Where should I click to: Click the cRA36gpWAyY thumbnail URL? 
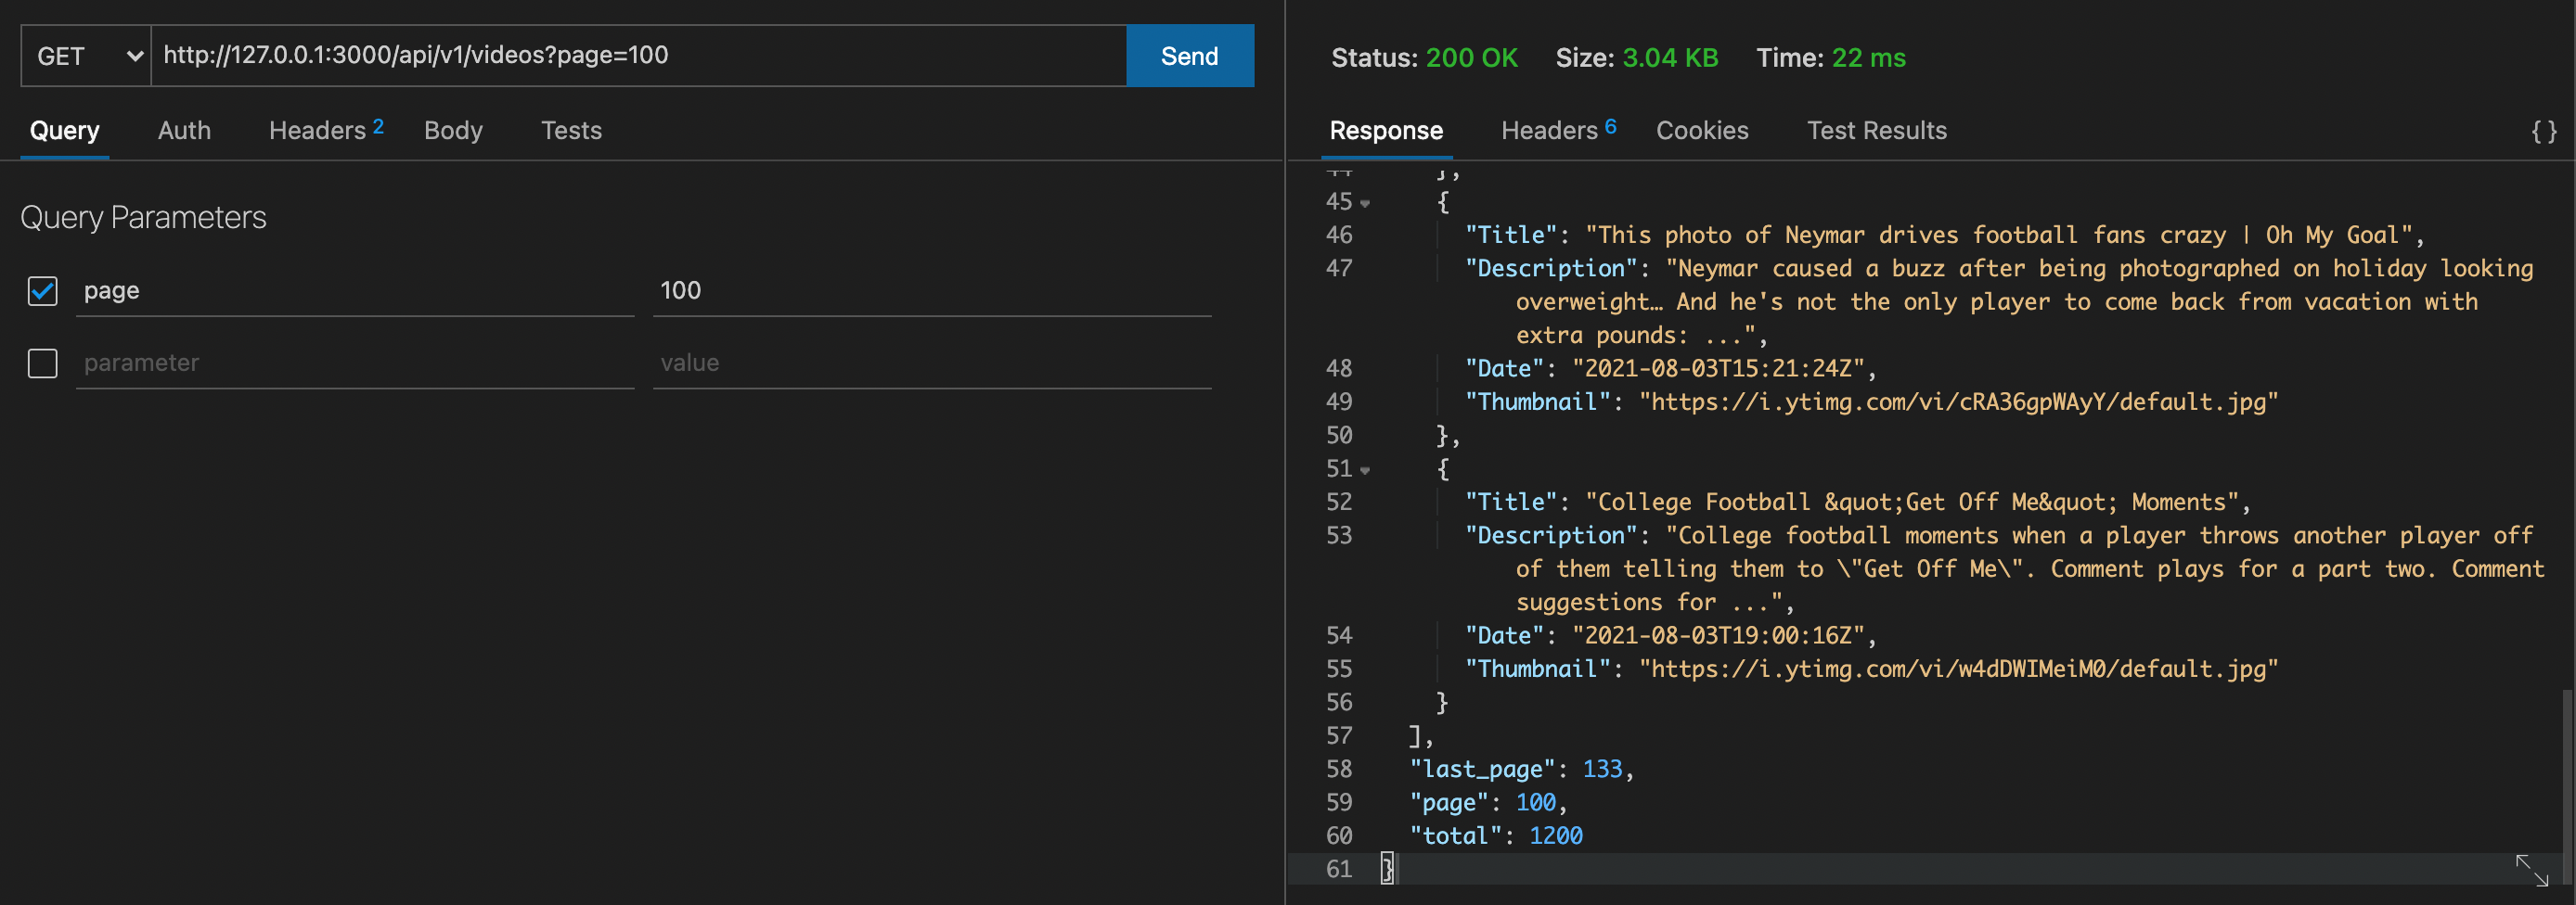(1958, 402)
